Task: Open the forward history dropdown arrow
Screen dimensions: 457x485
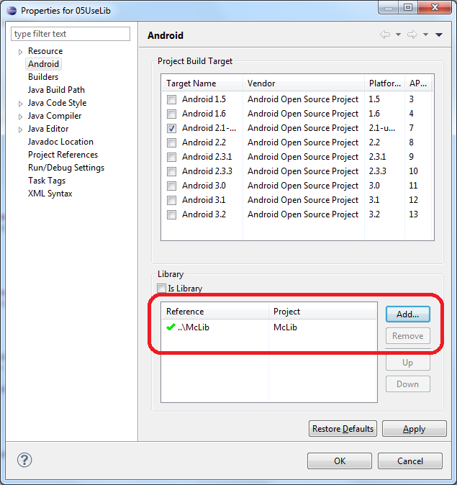Action: [426, 35]
